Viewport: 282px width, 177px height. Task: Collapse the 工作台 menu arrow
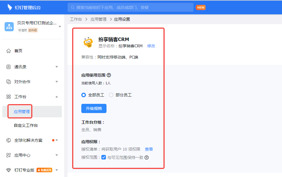pos(57,97)
